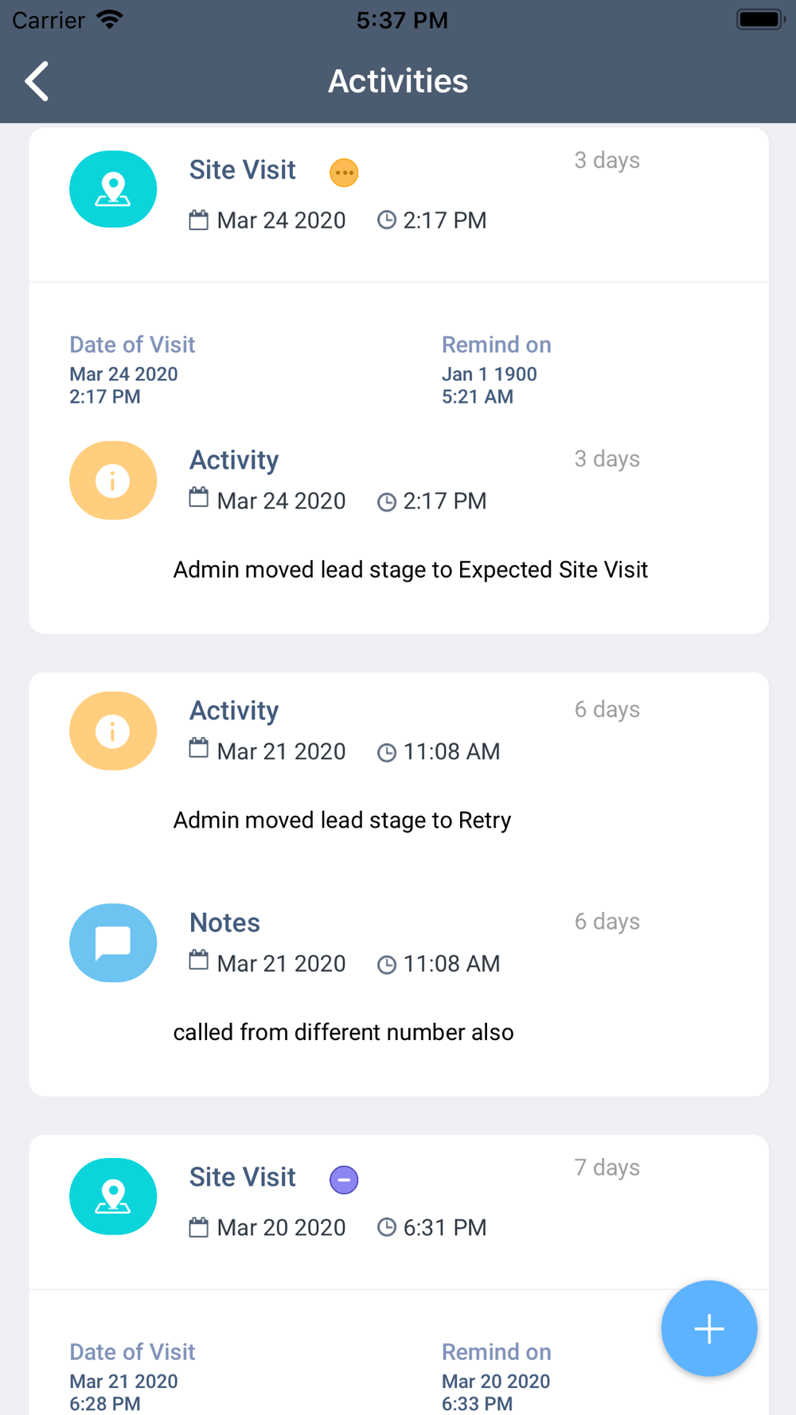
Task: Tap the Date of Visit Mar 24 2020 field
Action: click(132, 370)
